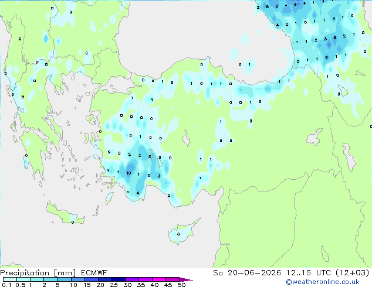Click the '12..15 UTC' time range

(308, 273)
